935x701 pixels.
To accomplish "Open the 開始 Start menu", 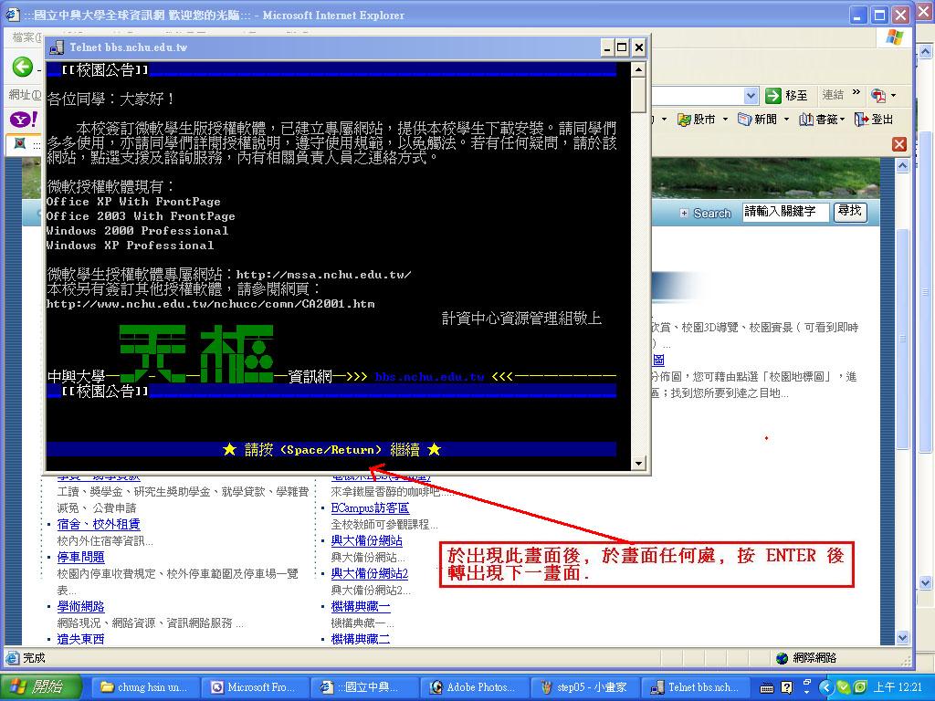I will pos(40,687).
